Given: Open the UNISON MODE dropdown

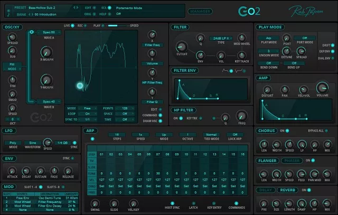Looking at the screenshot, I should tap(269, 51).
